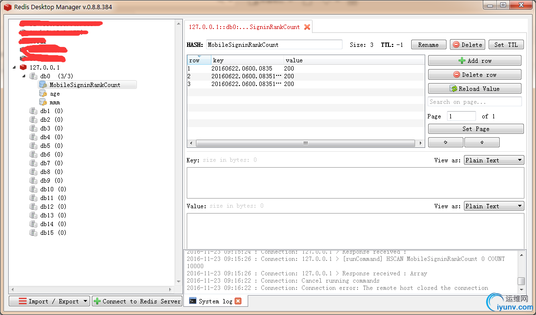Image resolution: width=536 pixels, height=315 pixels.
Task: Click the tree panel scroll down arrow
Action: click(x=179, y=281)
